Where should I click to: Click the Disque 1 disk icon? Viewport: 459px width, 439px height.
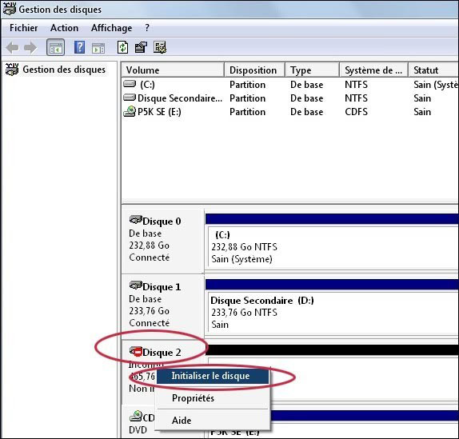135,285
